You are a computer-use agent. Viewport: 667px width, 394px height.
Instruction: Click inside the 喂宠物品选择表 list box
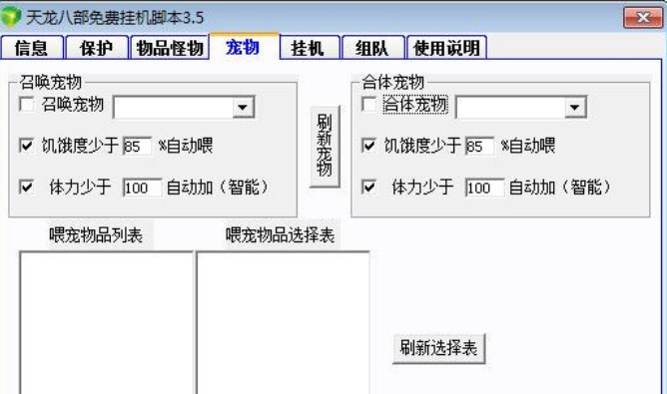(283, 323)
